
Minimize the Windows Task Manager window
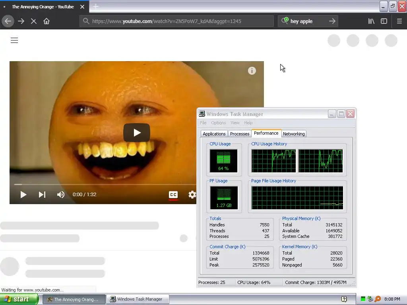tap(332, 114)
